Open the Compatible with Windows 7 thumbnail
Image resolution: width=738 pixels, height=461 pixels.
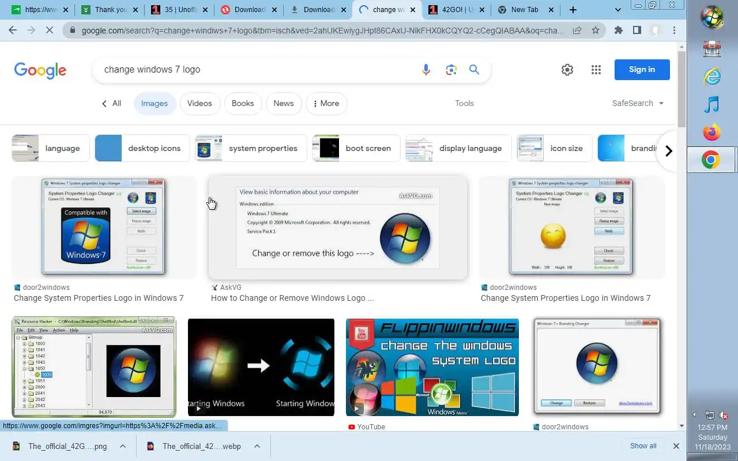pyautogui.click(x=104, y=228)
